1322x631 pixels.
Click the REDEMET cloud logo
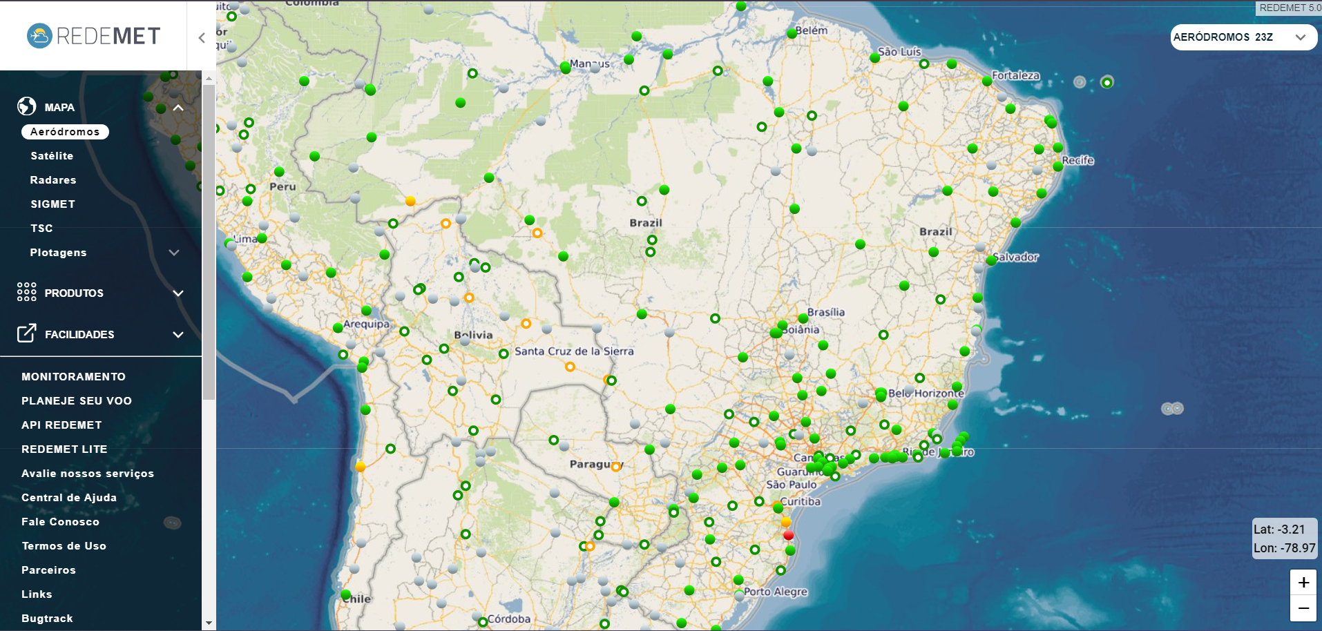(39, 35)
